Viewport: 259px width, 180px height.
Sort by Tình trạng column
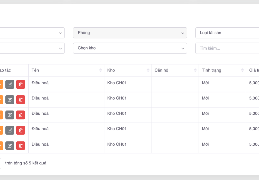tap(242, 70)
